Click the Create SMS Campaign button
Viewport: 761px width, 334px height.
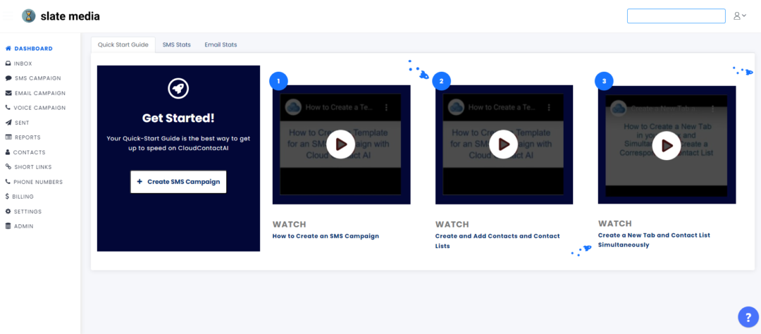178,181
